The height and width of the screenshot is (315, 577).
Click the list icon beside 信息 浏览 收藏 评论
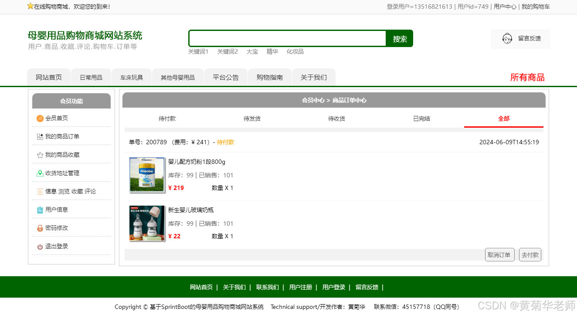[x=40, y=192]
